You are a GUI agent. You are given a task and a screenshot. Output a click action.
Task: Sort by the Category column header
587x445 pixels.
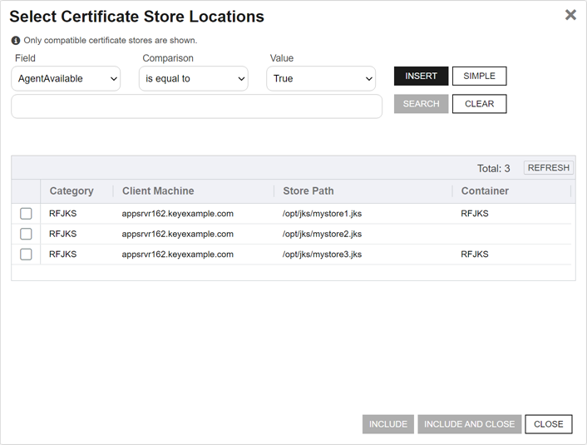[72, 191]
